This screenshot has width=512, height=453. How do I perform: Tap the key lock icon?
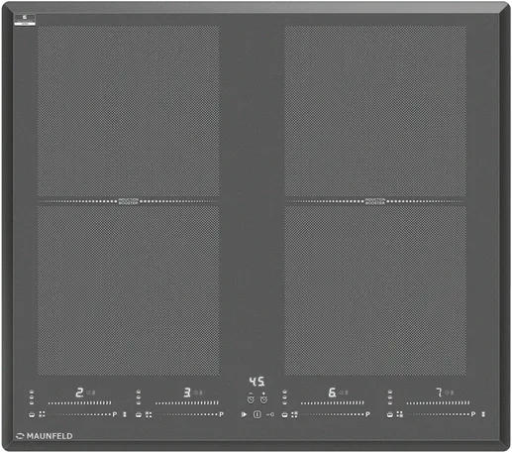click(270, 414)
